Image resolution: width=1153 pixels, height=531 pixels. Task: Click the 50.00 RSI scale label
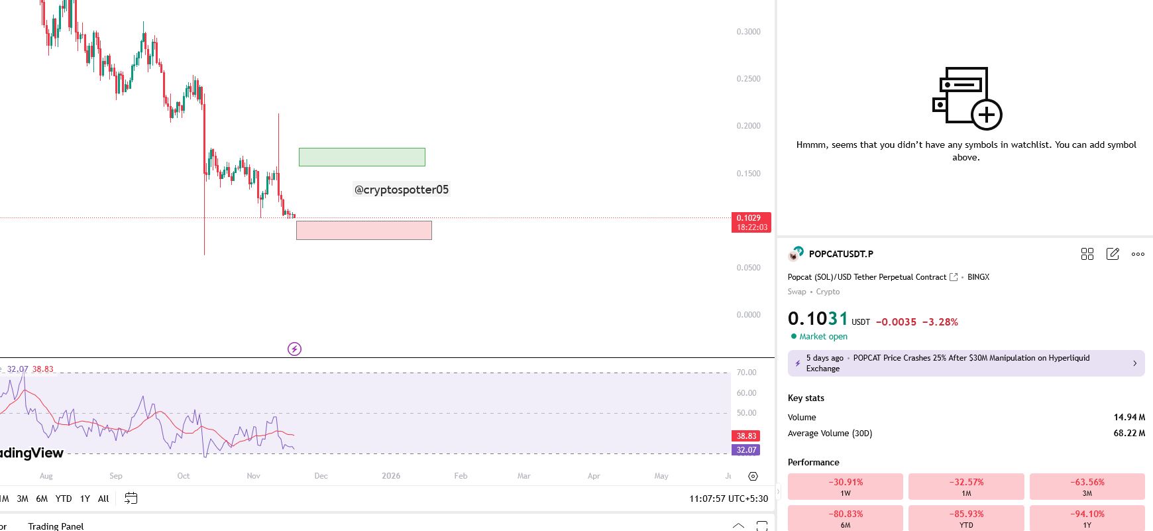746,413
